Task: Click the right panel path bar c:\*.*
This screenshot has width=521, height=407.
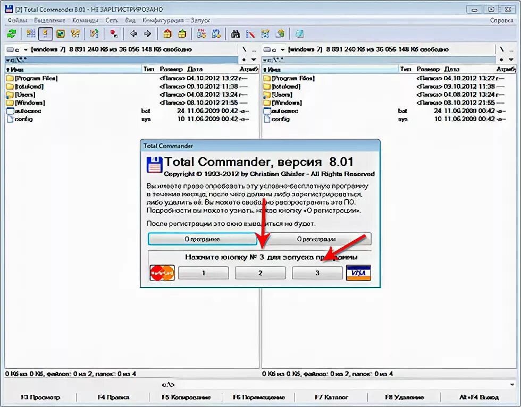Action: [379, 60]
